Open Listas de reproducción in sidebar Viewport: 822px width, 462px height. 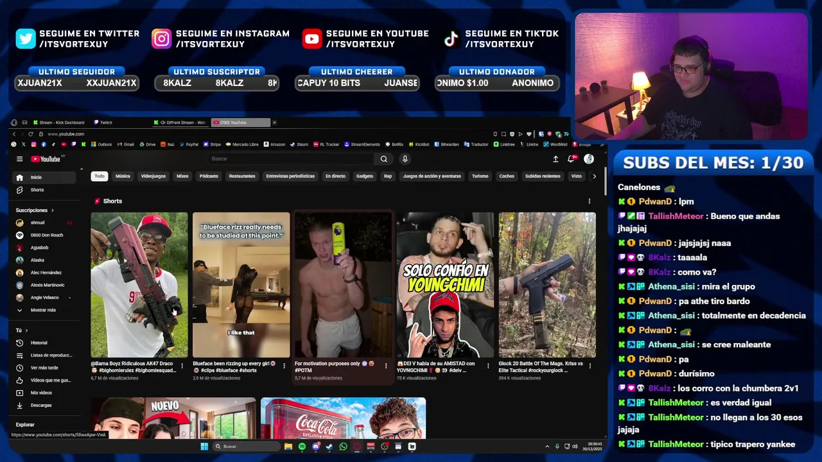point(45,355)
